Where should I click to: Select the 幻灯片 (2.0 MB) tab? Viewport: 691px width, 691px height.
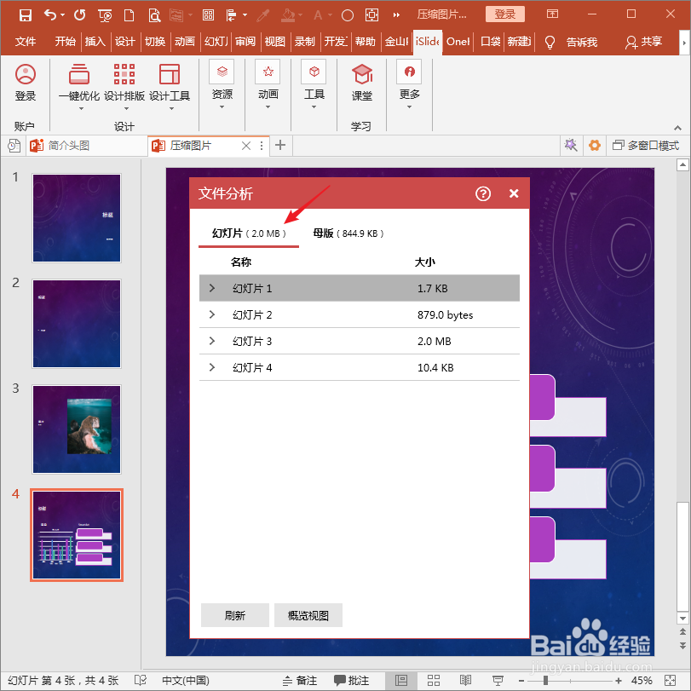click(x=249, y=233)
